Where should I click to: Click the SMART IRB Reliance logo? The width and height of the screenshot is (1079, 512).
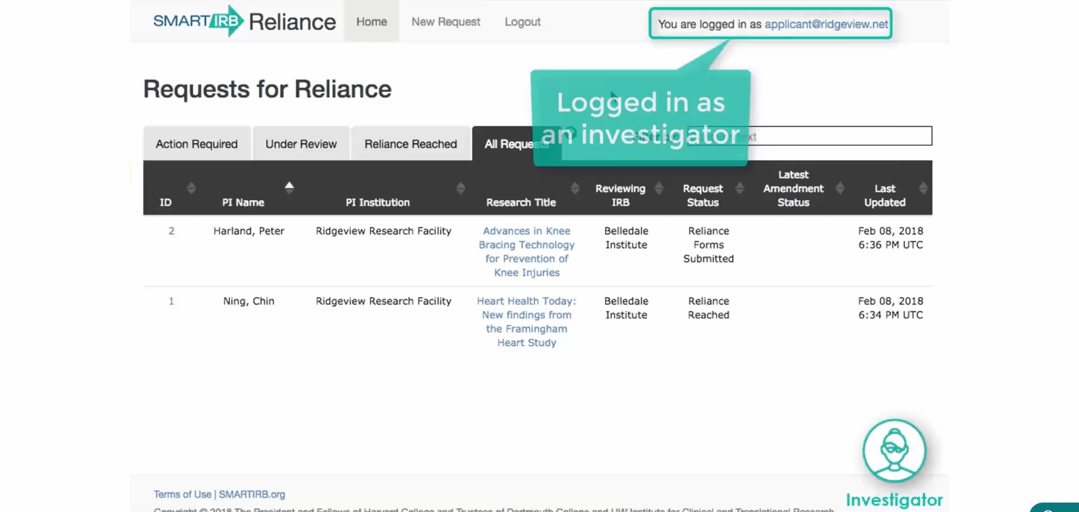[244, 21]
